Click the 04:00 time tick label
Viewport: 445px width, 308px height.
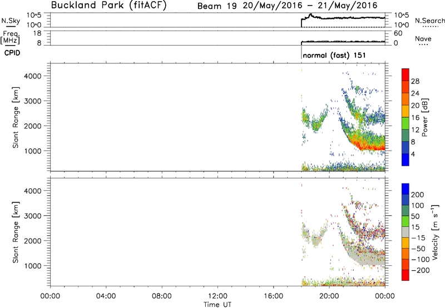pos(106,296)
